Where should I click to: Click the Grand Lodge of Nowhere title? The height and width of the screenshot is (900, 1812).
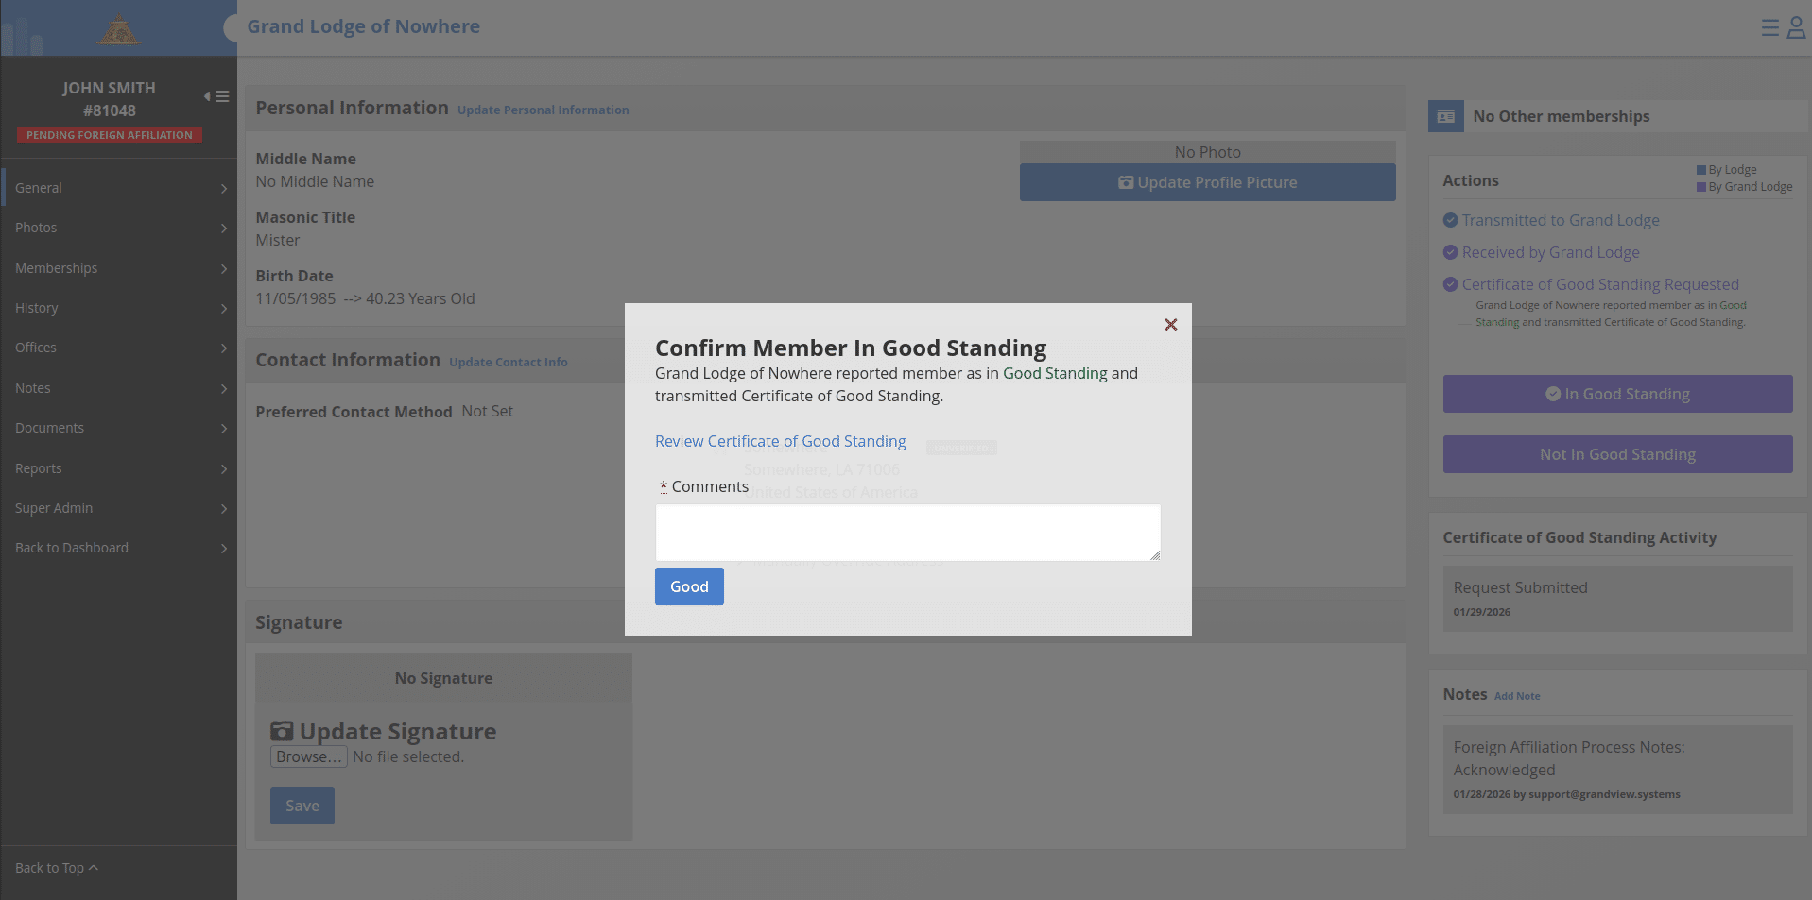point(364,26)
